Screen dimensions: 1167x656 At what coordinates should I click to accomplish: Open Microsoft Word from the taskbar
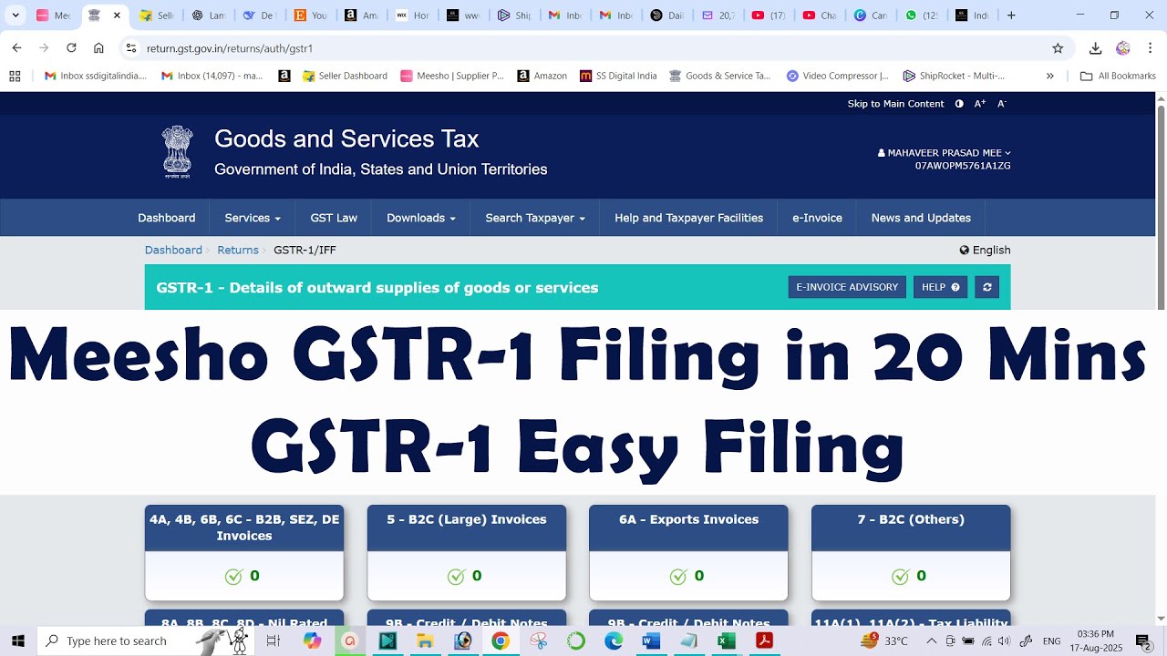651,641
